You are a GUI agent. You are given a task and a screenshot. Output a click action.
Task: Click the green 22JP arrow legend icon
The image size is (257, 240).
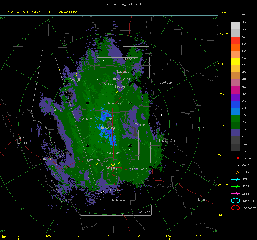(235, 186)
